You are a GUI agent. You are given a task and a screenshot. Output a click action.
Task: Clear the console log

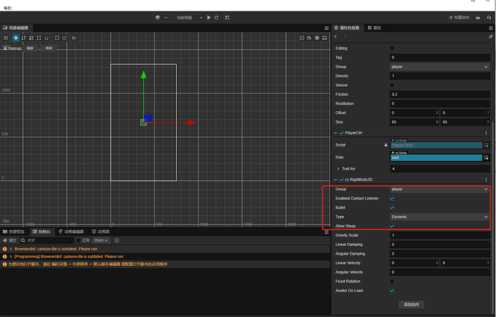tap(9, 241)
